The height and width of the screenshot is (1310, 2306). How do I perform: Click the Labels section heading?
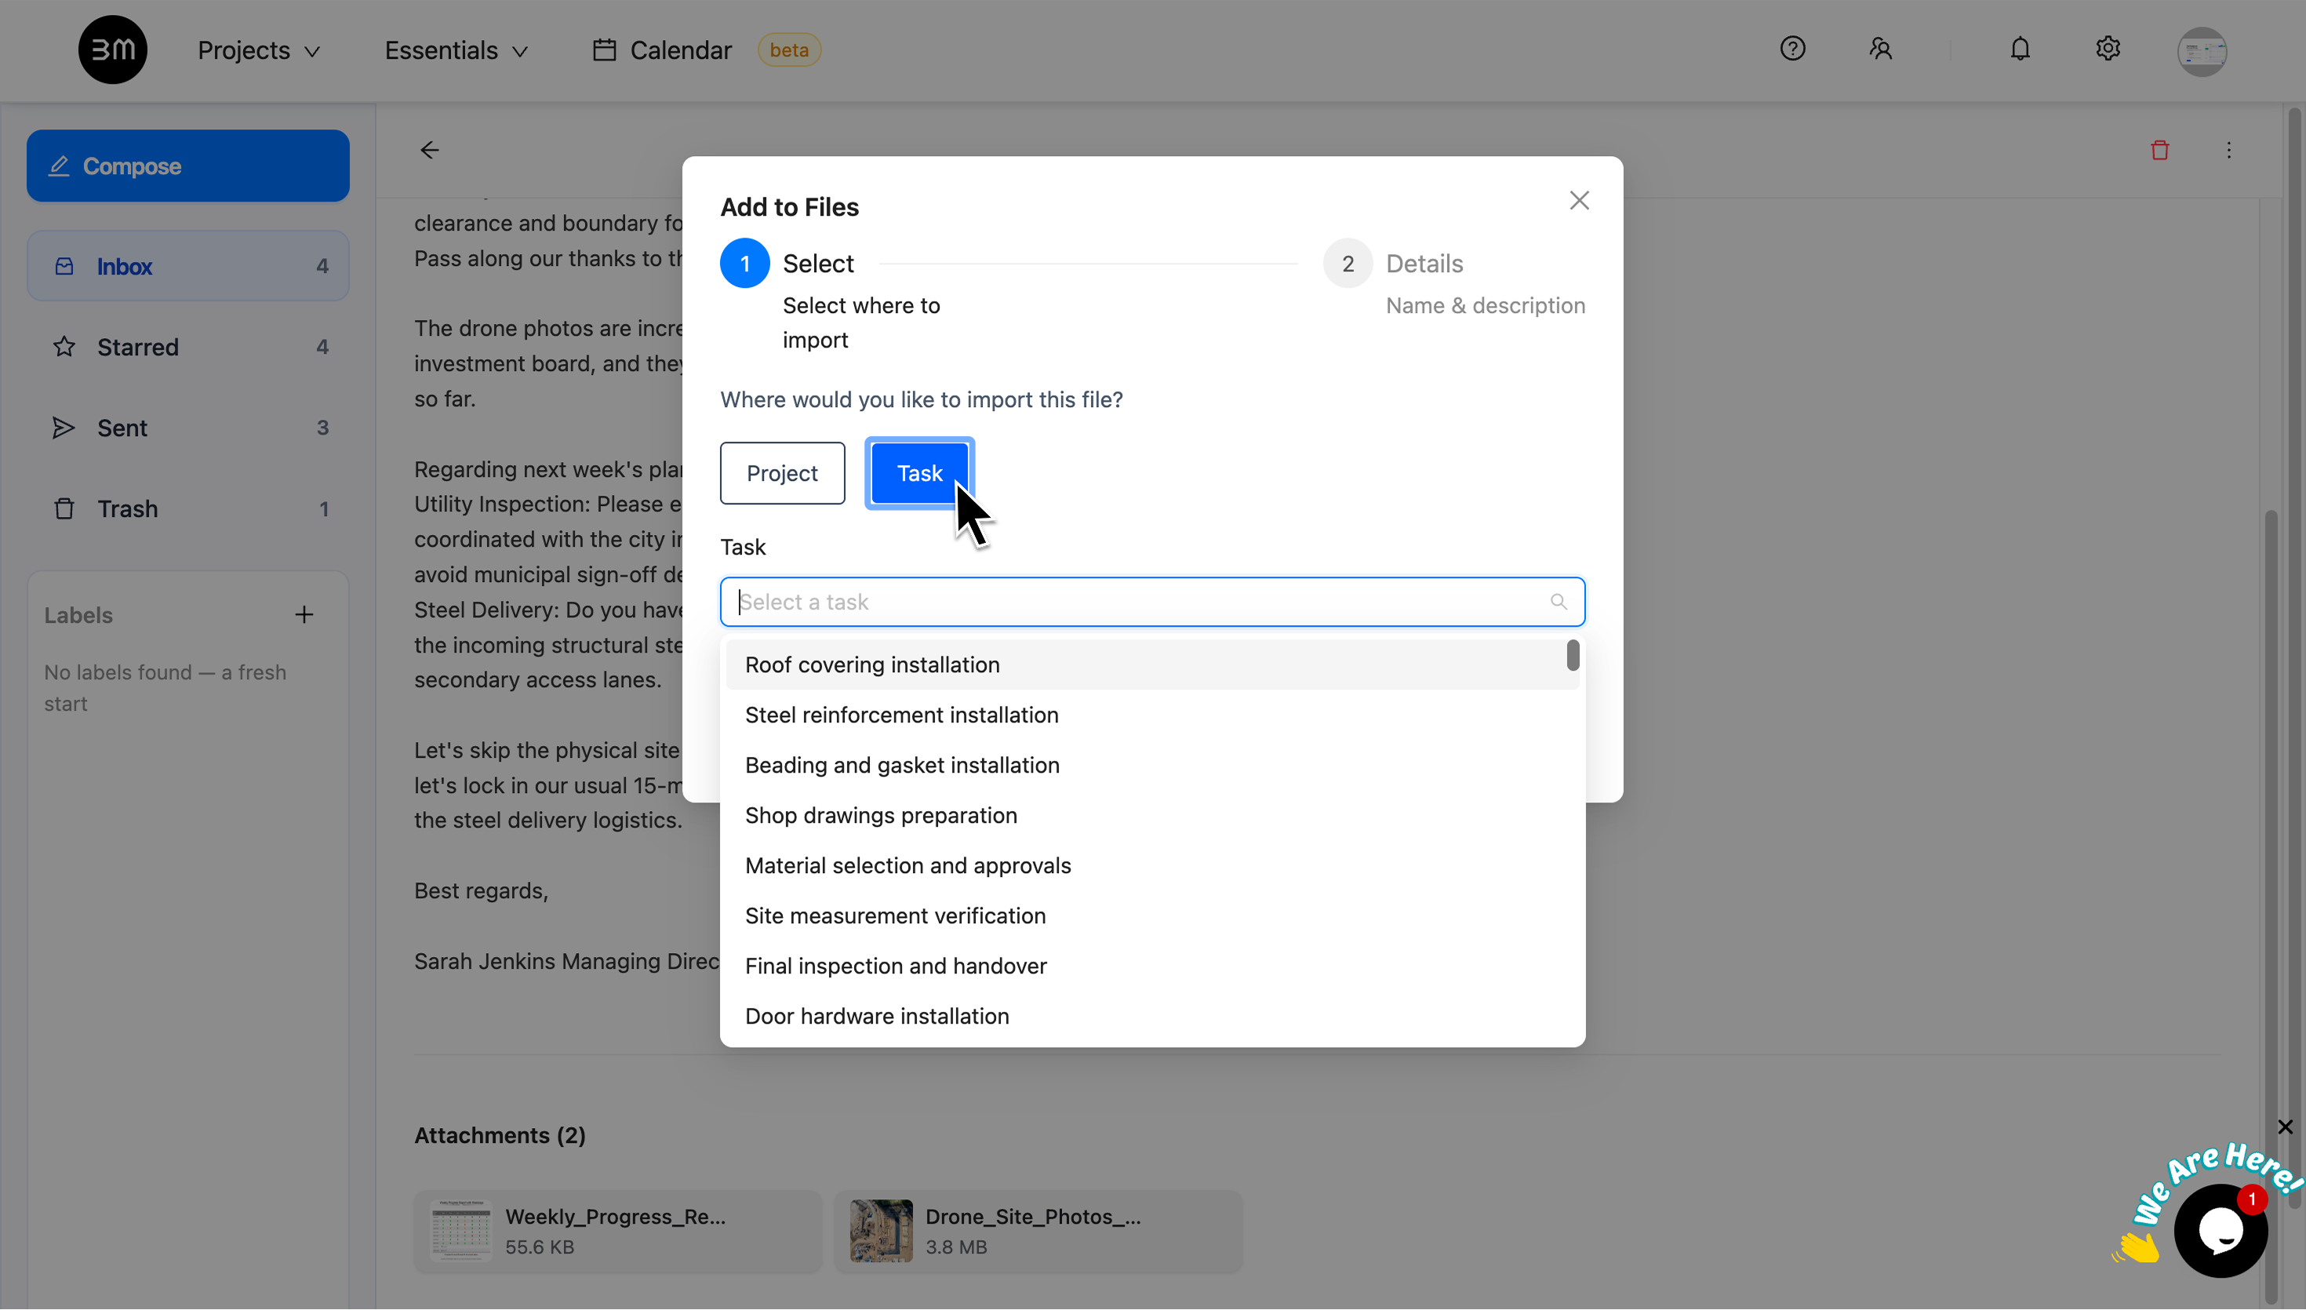tap(78, 616)
